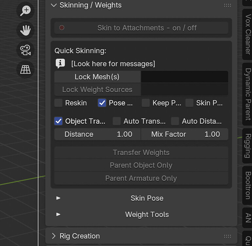Toggle the camera view icon
The image size is (252, 246).
tap(25, 50)
